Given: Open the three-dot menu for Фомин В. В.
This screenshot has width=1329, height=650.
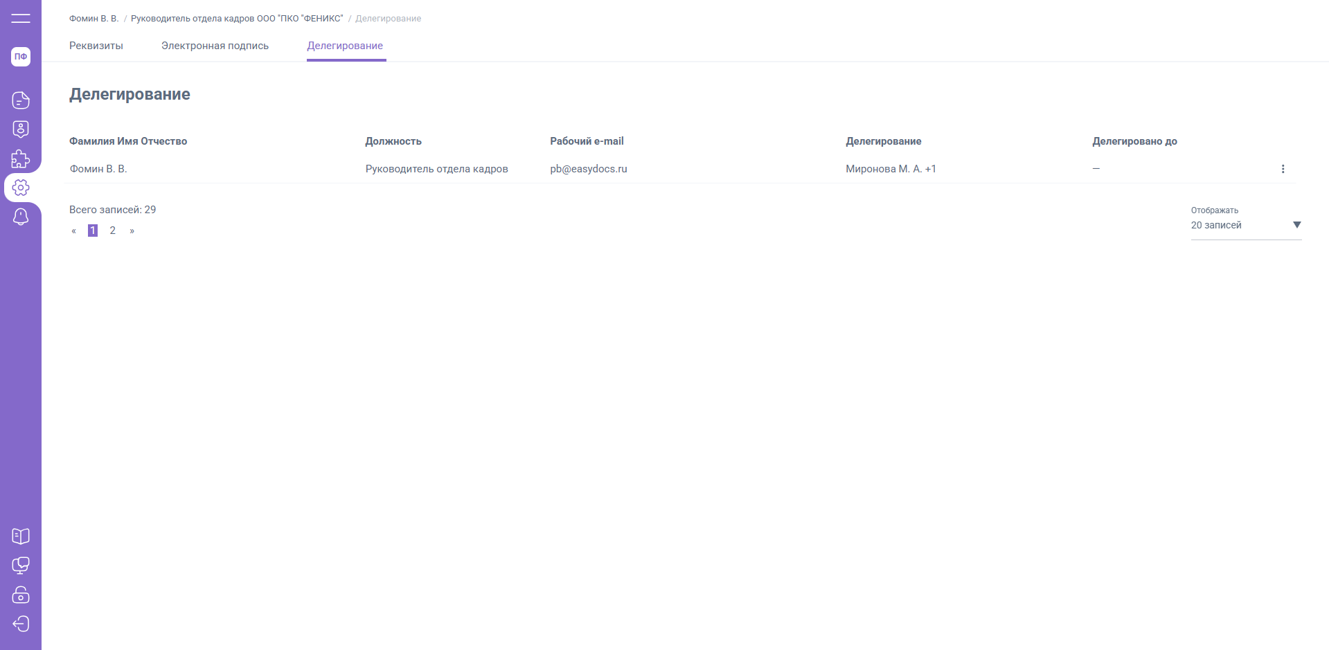Looking at the screenshot, I should [1283, 169].
